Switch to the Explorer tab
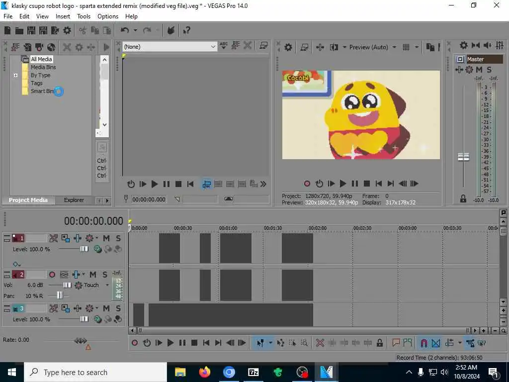The image size is (509, 382). [x=74, y=200]
